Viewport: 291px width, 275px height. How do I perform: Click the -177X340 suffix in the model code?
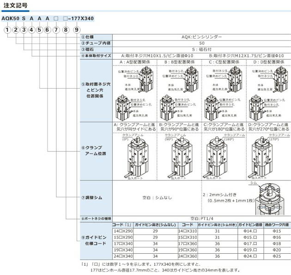click(81, 18)
